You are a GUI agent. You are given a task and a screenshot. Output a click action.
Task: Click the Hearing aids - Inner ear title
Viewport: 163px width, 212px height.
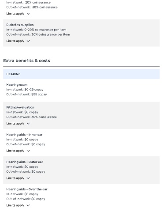pyautogui.click(x=24, y=135)
